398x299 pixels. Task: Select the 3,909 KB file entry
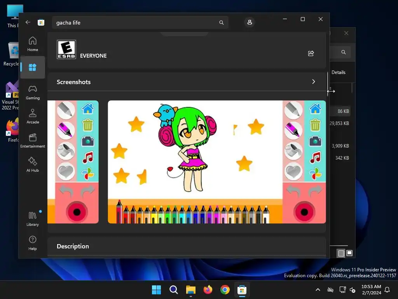pos(340,146)
